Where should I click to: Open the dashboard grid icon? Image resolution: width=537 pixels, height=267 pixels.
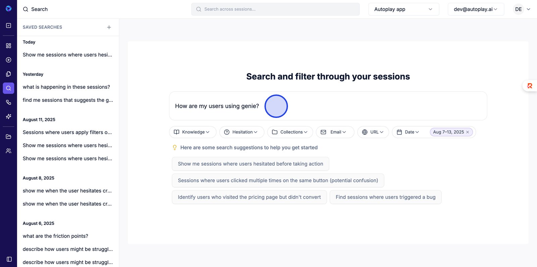point(9,46)
